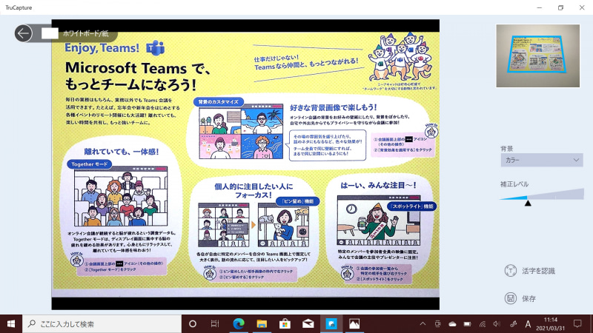Screen dimensions: 593x333
Task: Open the Windows Start menu
Action: click(x=11, y=324)
